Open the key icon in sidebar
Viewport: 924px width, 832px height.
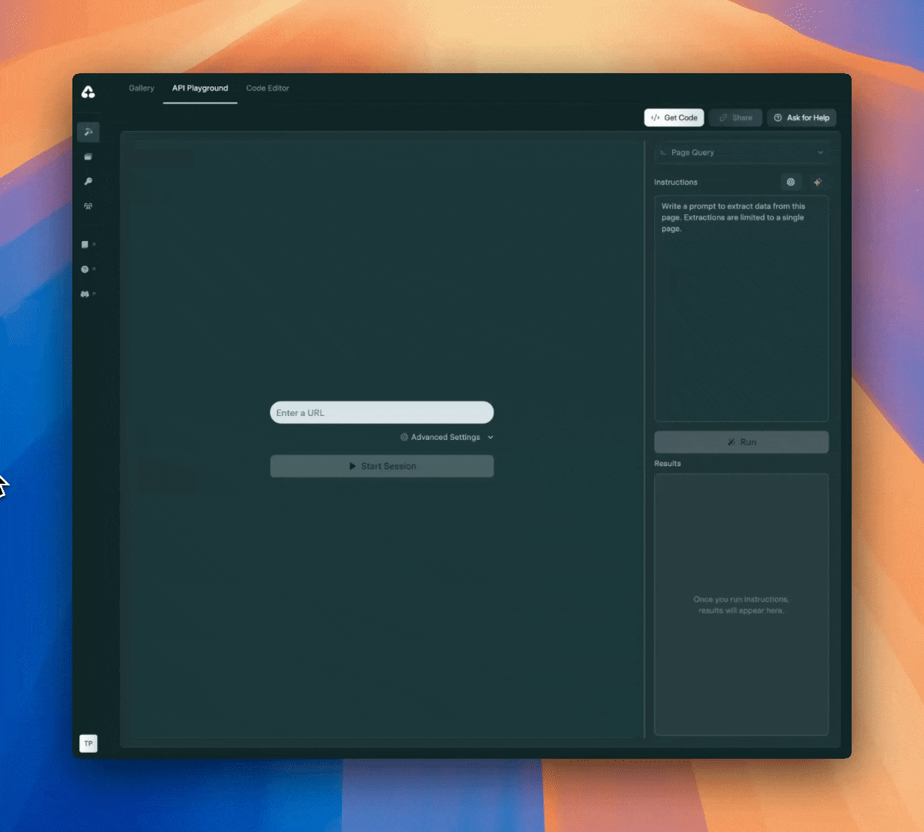pos(89,182)
